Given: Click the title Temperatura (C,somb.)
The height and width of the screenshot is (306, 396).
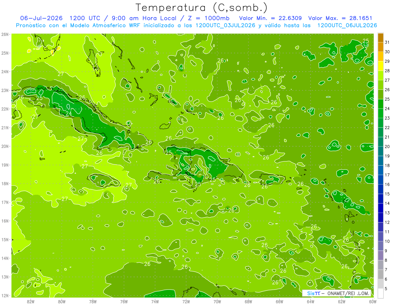Looking at the screenshot, I should click(202, 8).
